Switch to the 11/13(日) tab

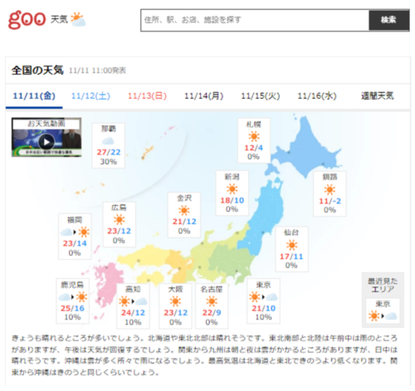coord(147,96)
